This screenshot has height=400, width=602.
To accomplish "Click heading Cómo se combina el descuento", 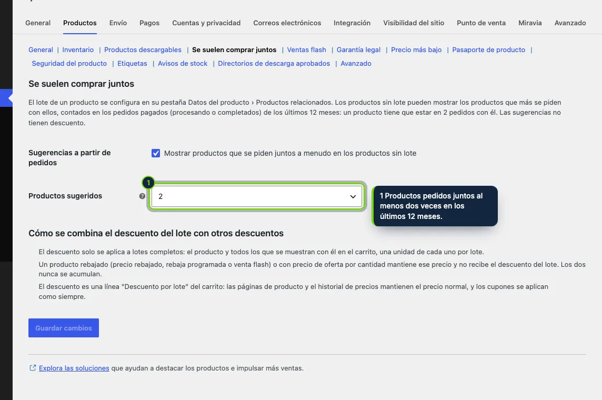I will pos(156,233).
